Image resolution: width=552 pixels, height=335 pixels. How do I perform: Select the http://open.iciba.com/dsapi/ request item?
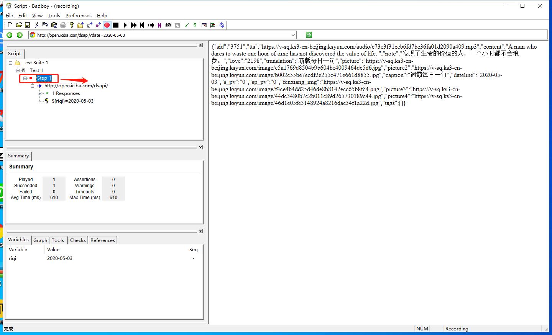tap(76, 86)
